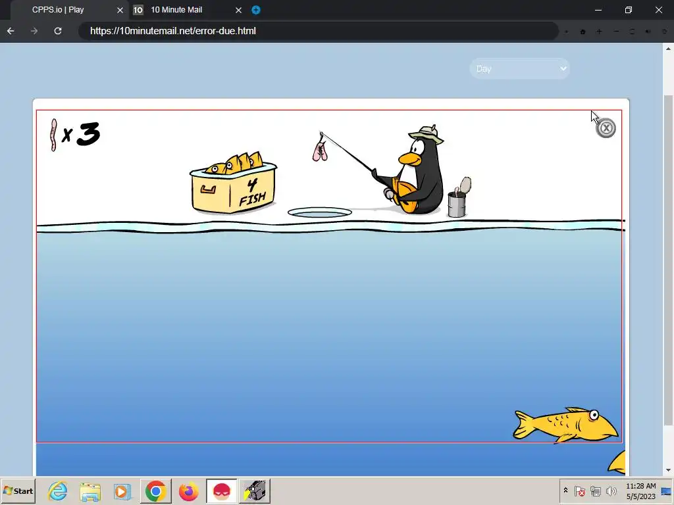Image resolution: width=674 pixels, height=505 pixels.
Task: Click the address bar URL field
Action: (x=318, y=31)
